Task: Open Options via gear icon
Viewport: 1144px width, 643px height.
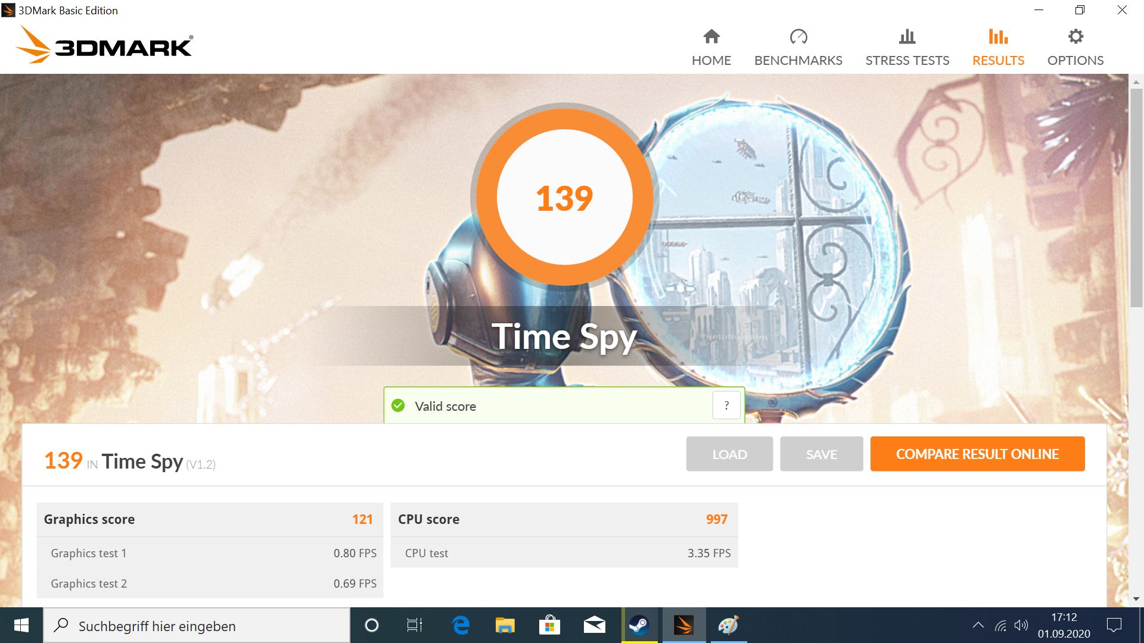Action: [x=1075, y=37]
